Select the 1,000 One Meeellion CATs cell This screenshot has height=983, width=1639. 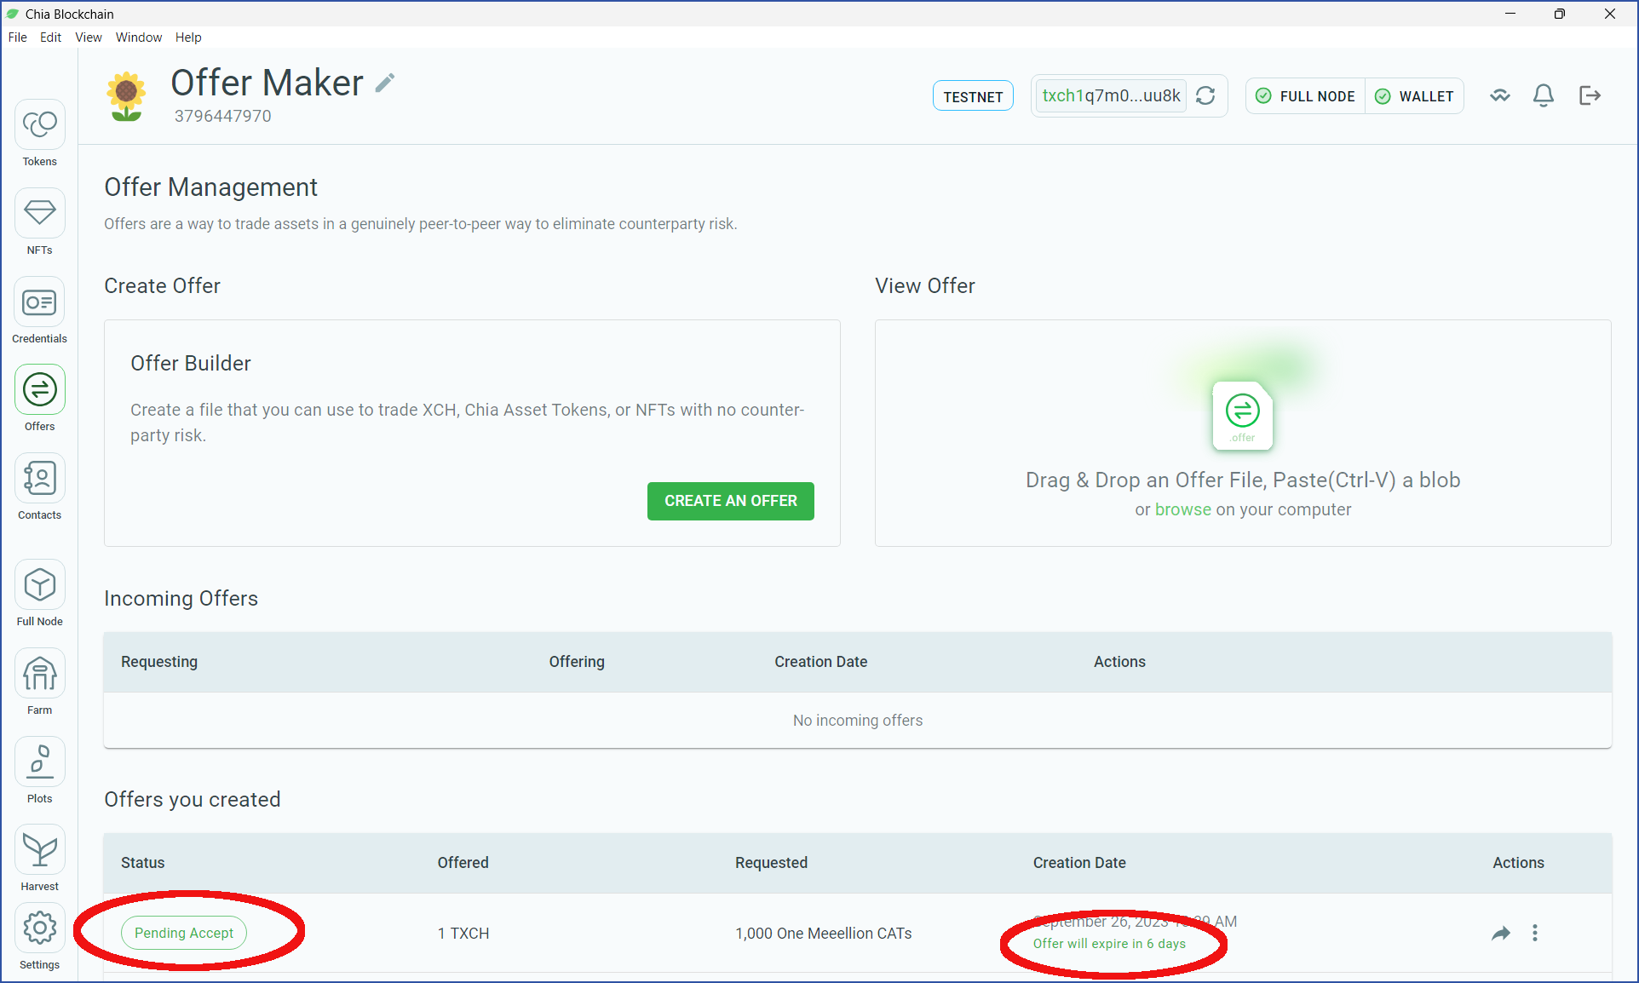point(824,934)
